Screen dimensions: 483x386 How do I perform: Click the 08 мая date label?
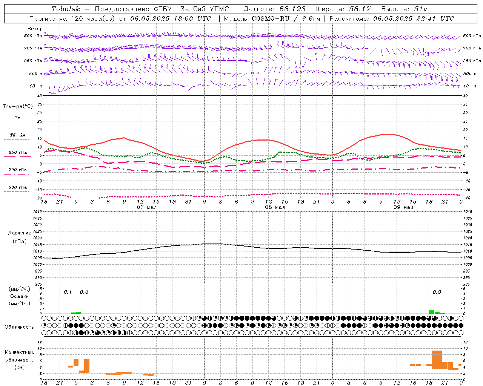(x=275, y=207)
